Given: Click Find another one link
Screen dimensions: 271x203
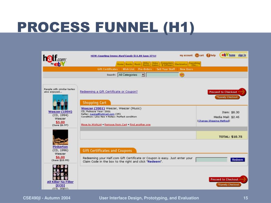Looking at the screenshot, I should tap(140, 125).
